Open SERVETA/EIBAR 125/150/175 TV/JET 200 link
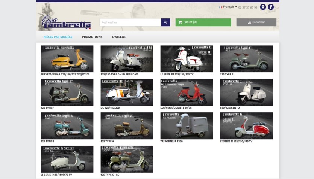This screenshot has height=179, width=314. [65, 74]
